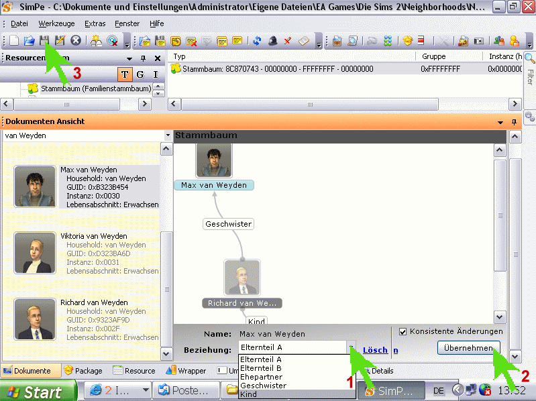Click the close package X icon
Viewport: 536px width, 401px height.
click(x=76, y=41)
